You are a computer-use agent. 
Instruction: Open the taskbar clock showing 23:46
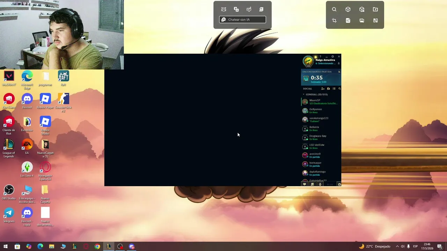[x=427, y=246]
